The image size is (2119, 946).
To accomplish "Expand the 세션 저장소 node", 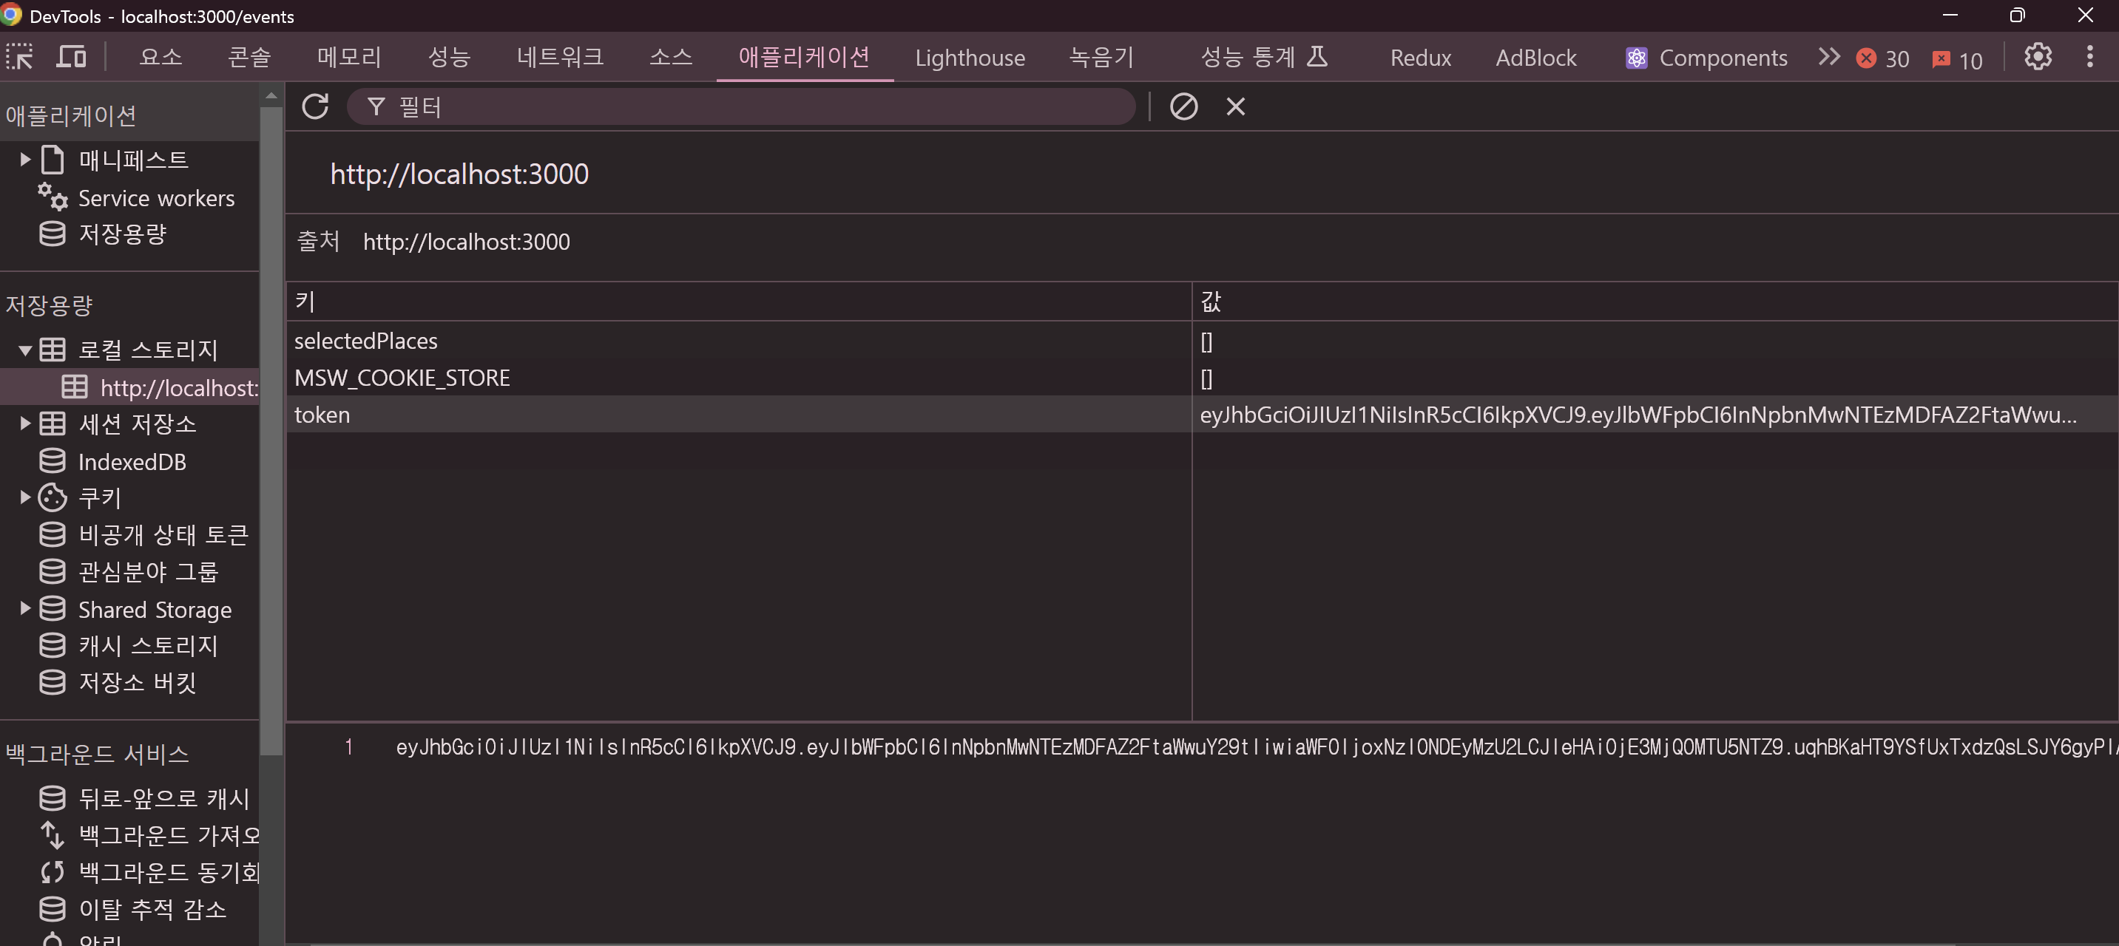I will (x=24, y=424).
